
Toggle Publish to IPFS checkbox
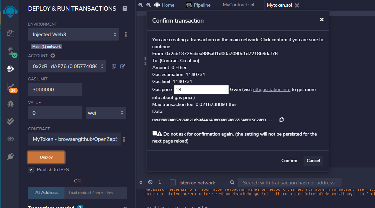tap(31, 169)
